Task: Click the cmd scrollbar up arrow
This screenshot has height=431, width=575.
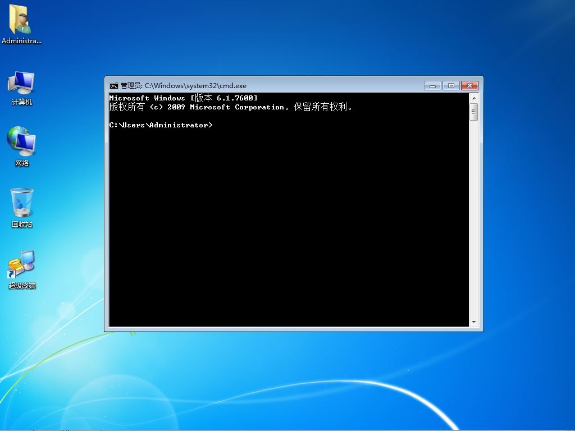Action: pyautogui.click(x=474, y=98)
